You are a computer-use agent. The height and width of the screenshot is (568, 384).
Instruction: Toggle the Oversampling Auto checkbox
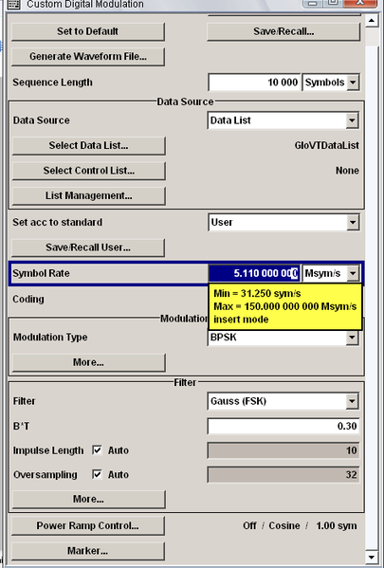pyautogui.click(x=97, y=474)
